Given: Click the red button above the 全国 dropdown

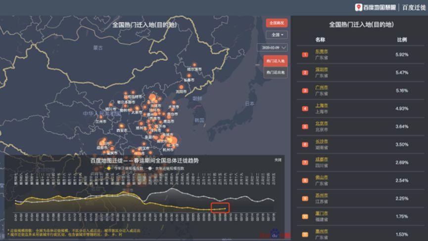Looking at the screenshot, I should (x=277, y=23).
